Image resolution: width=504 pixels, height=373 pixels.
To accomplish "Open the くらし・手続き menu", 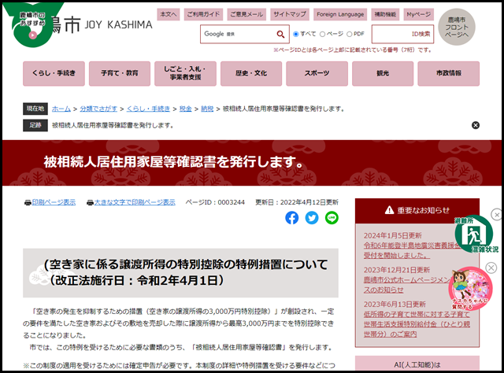I will [x=54, y=73].
